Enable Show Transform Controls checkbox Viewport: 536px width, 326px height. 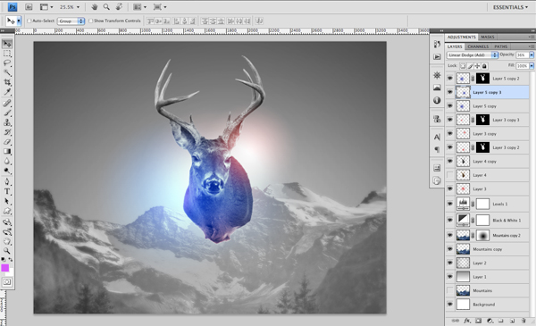pyautogui.click(x=90, y=21)
